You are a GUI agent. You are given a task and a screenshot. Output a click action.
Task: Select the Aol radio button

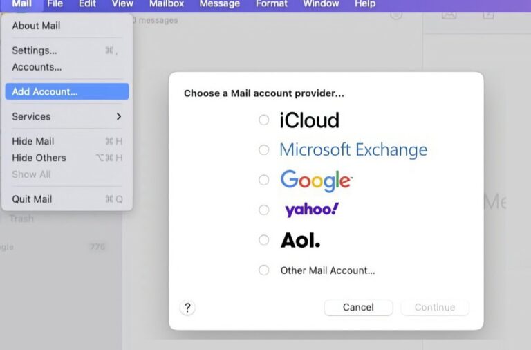click(264, 240)
